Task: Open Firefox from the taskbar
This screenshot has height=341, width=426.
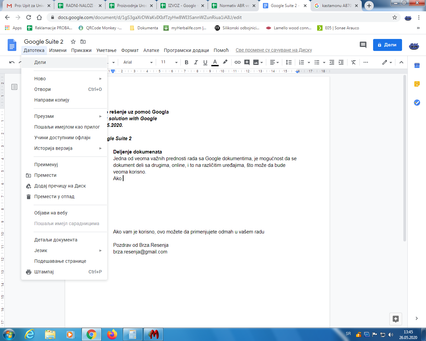Action: (x=112, y=334)
